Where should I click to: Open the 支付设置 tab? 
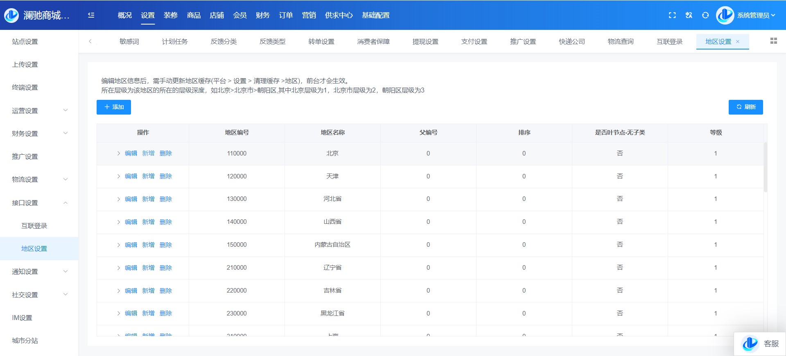tap(474, 42)
